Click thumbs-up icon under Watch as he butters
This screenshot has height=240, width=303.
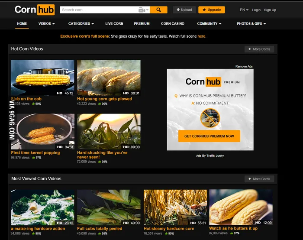(232, 233)
